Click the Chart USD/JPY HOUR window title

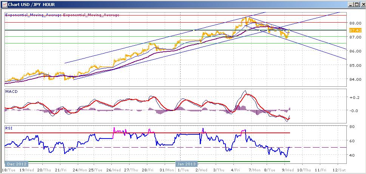tap(31, 4)
